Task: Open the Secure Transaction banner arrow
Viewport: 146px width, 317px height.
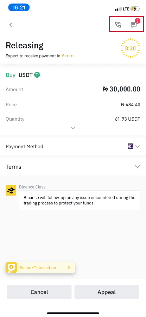Action: (x=69, y=268)
